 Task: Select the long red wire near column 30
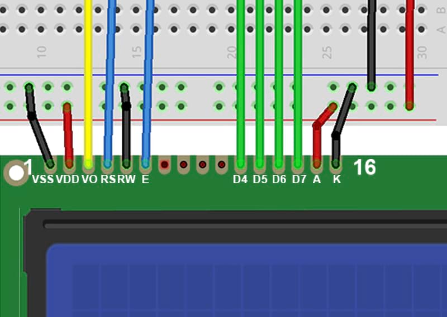pyautogui.click(x=410, y=54)
